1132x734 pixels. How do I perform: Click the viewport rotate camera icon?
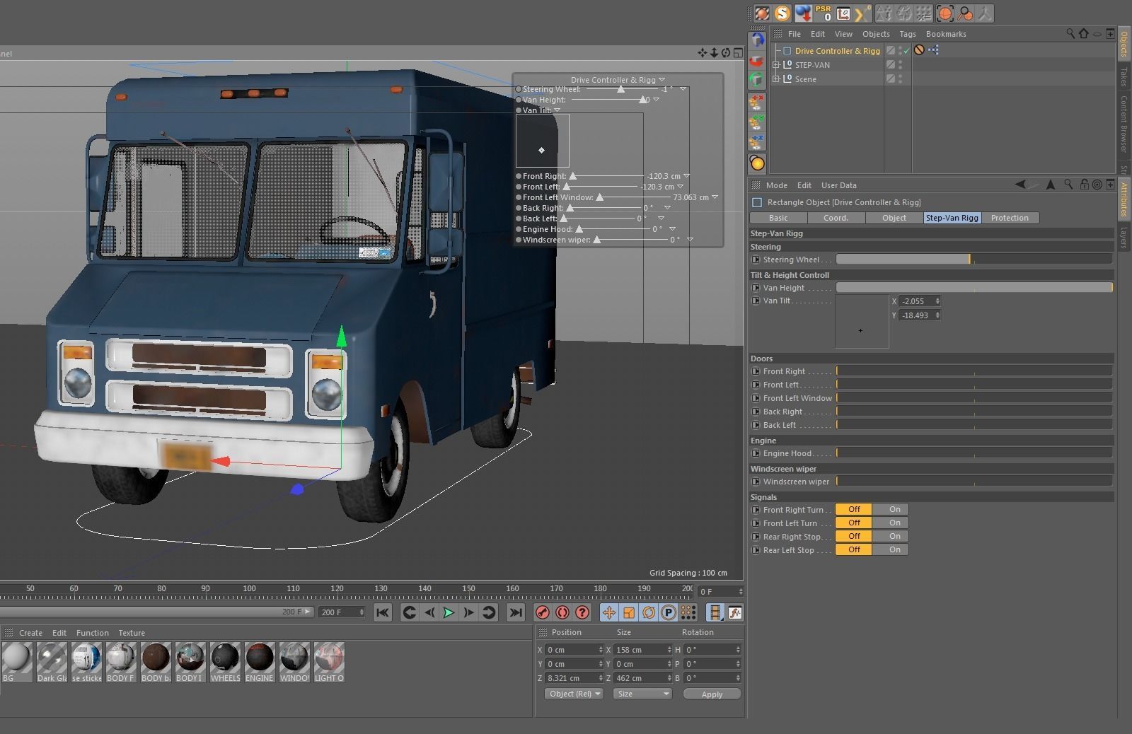coord(726,53)
